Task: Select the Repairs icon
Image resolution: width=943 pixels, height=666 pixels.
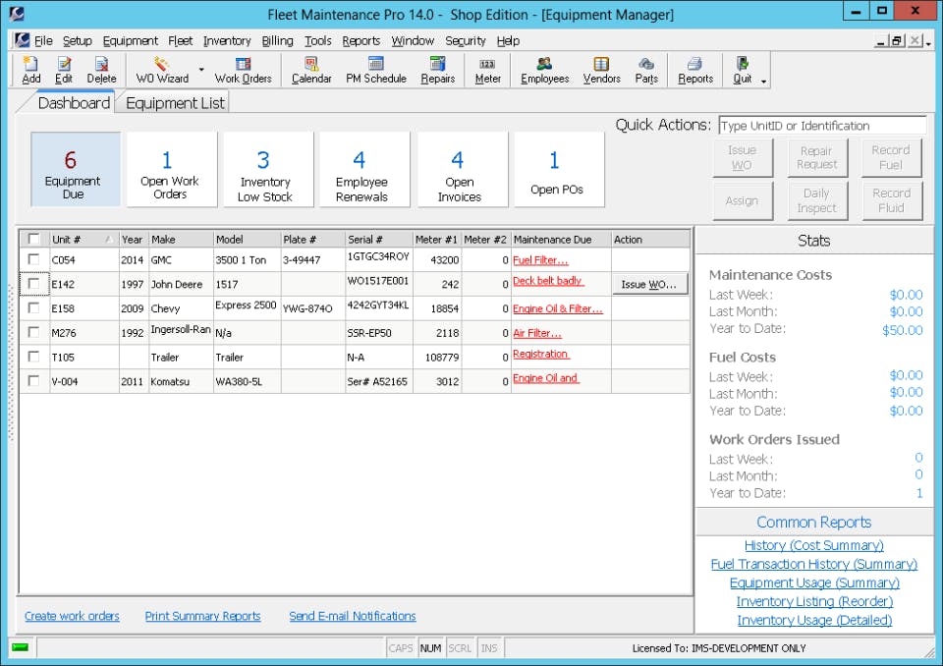Action: pos(437,69)
